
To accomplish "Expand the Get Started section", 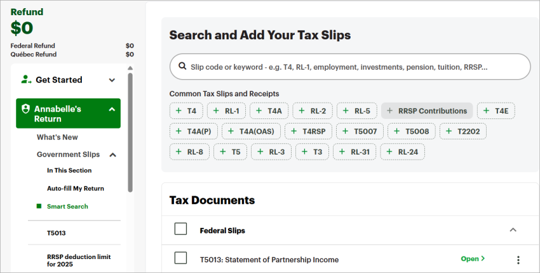I will tap(112, 80).
